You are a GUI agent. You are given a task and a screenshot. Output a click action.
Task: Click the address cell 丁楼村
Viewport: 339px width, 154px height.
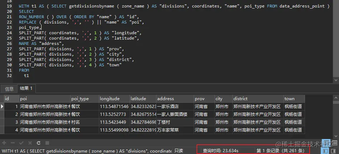tap(175, 122)
